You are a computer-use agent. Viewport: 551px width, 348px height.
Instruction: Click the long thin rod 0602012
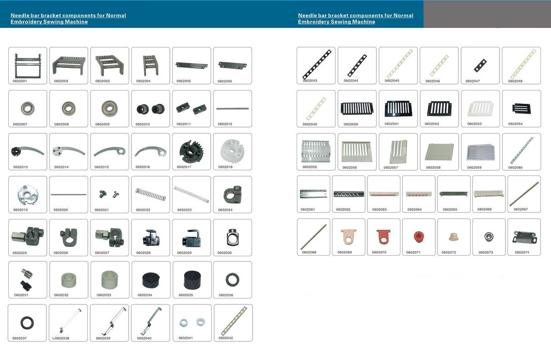click(x=232, y=108)
